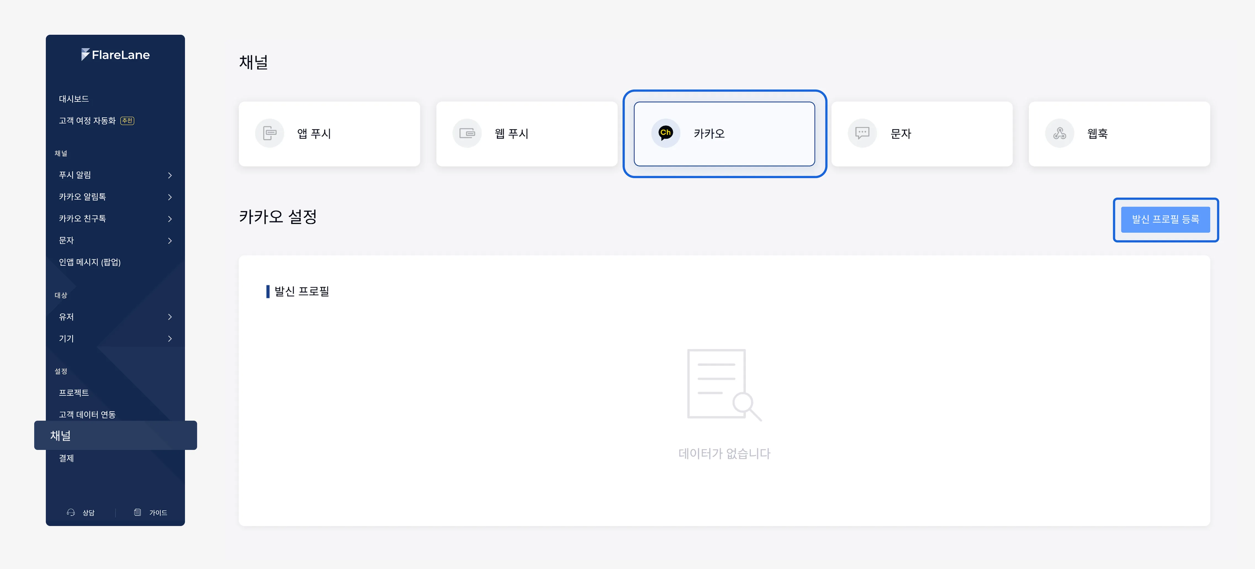This screenshot has width=1255, height=569.
Task: Click the 카카오 친구톡 sidebar label
Action: [82, 219]
